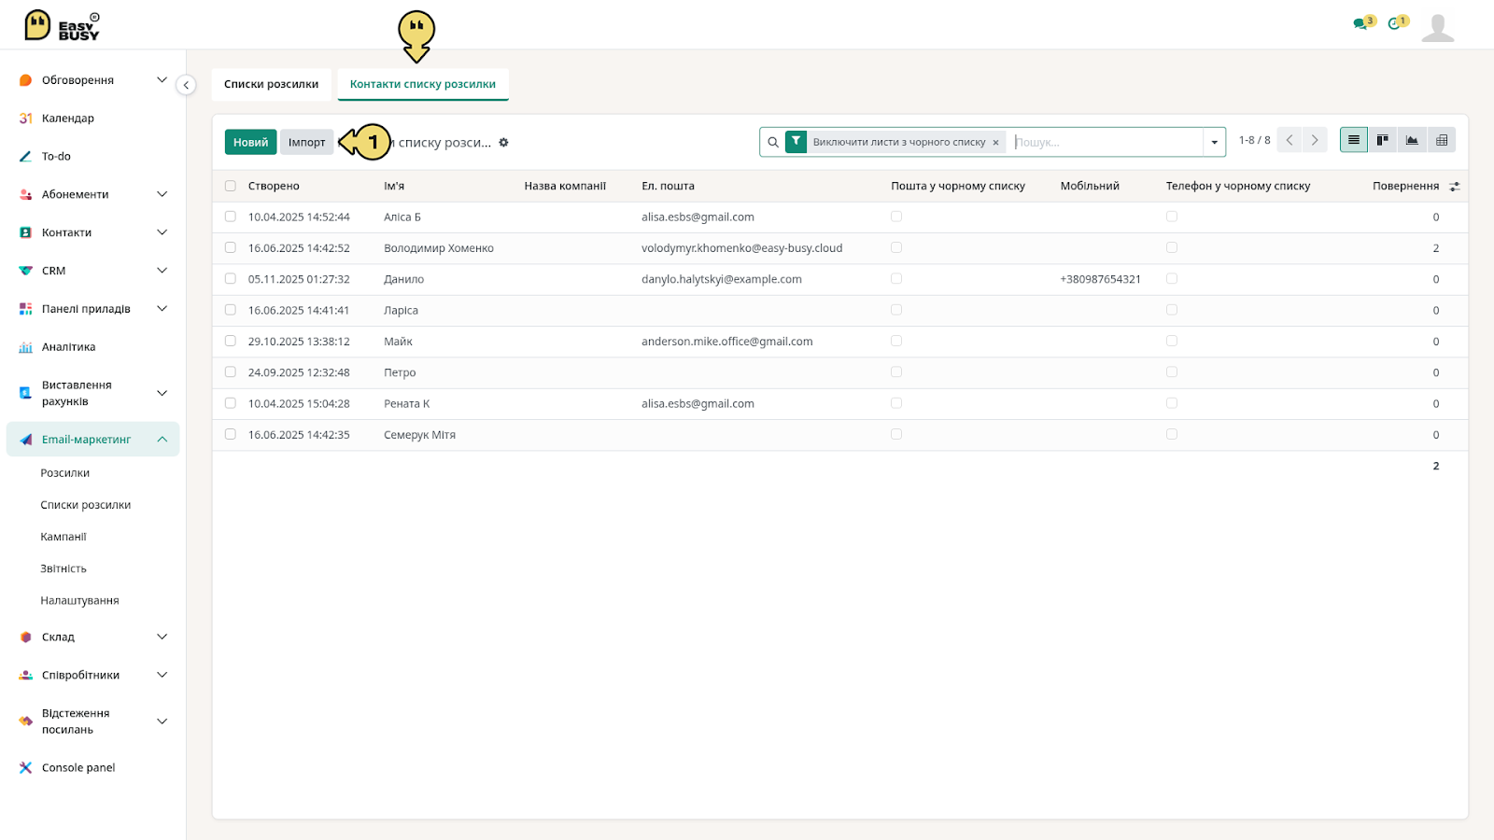Select the Семерук Мітя row checkbox
The height and width of the screenshot is (840, 1494).
click(231, 434)
